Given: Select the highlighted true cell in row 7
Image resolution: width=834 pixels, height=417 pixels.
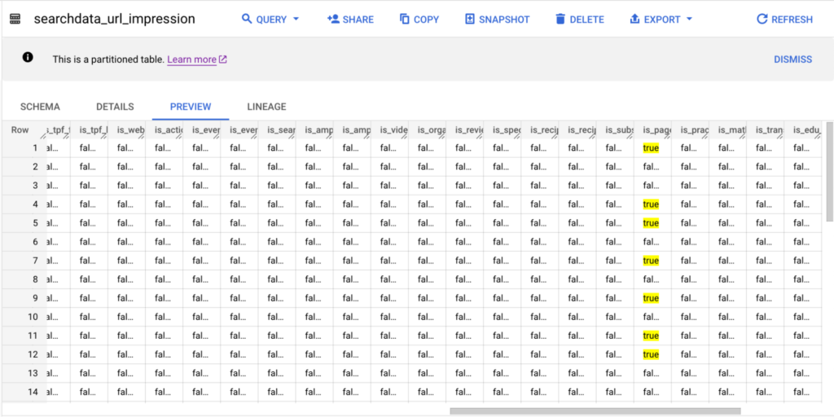Looking at the screenshot, I should coord(651,261).
